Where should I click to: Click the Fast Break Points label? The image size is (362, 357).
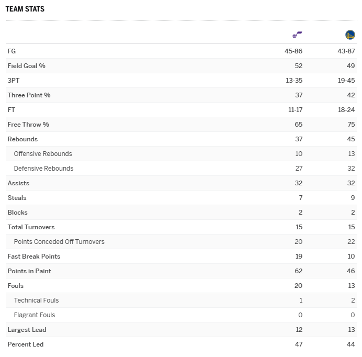click(x=34, y=256)
